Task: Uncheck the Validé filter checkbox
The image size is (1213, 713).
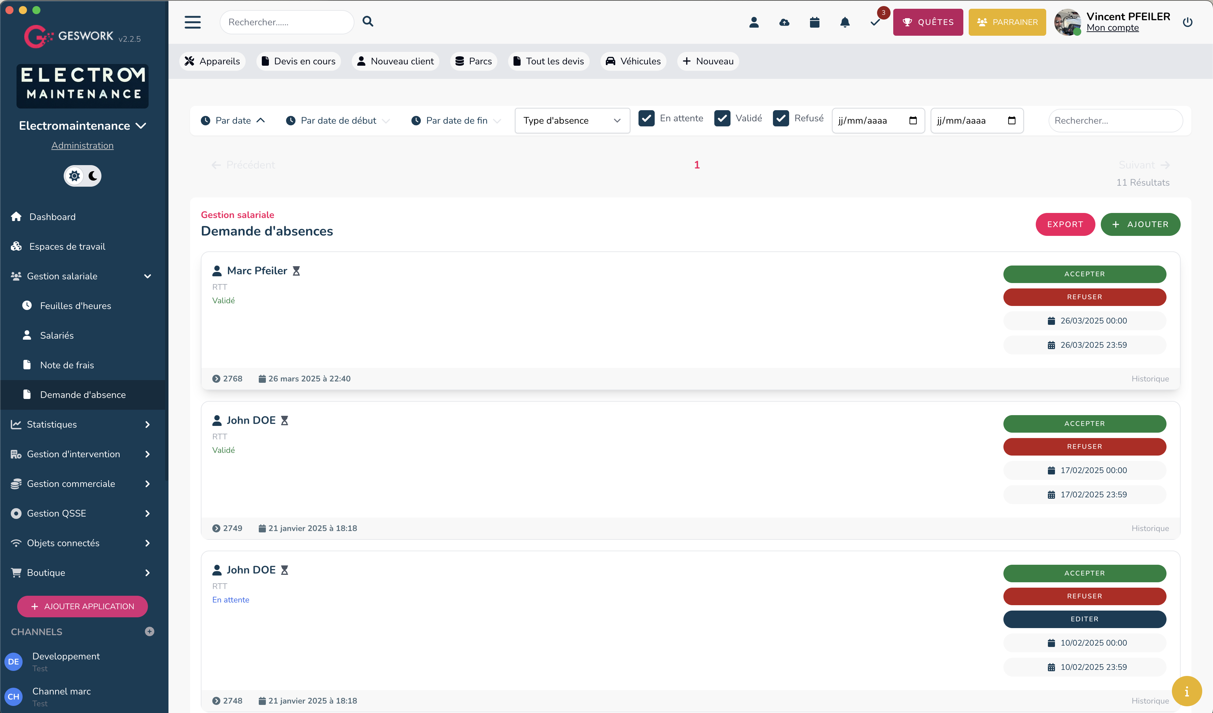Action: (x=722, y=118)
